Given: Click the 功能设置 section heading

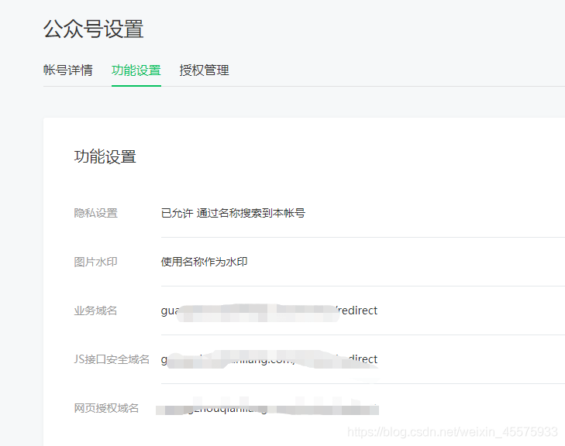Looking at the screenshot, I should click(x=105, y=157).
